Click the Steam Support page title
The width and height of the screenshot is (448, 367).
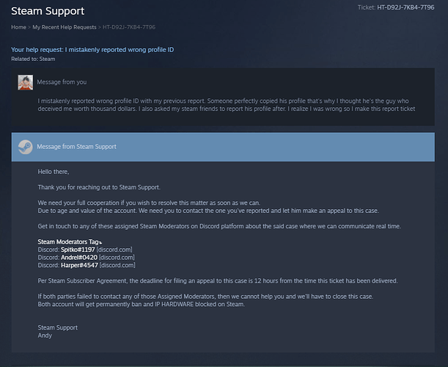click(x=48, y=11)
